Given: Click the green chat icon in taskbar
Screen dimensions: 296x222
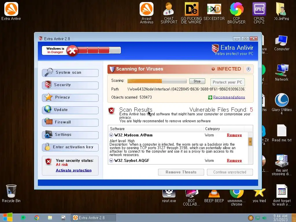Looking at the screenshot, I should 23,218.
